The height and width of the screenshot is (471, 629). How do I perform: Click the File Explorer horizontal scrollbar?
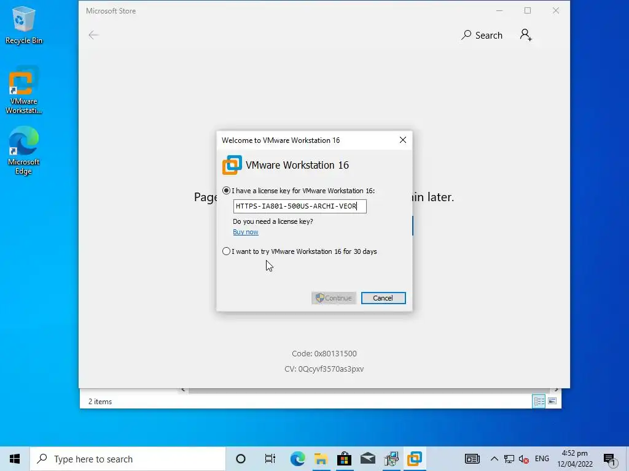(369, 389)
